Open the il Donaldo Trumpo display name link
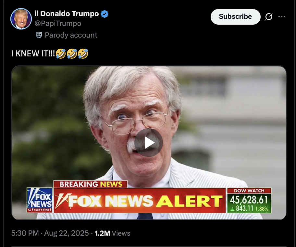This screenshot has height=247, width=296. [67, 14]
